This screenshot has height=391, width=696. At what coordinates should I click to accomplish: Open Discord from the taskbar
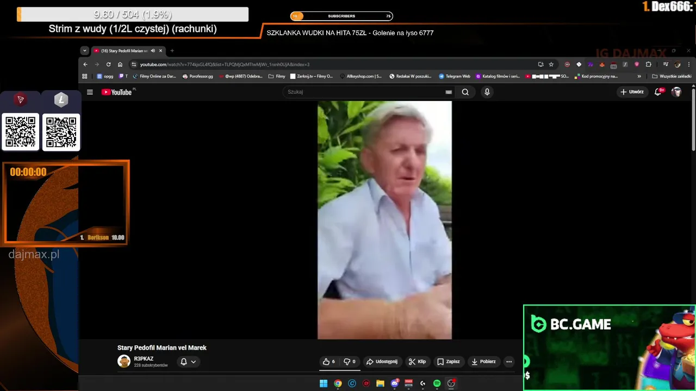395,383
